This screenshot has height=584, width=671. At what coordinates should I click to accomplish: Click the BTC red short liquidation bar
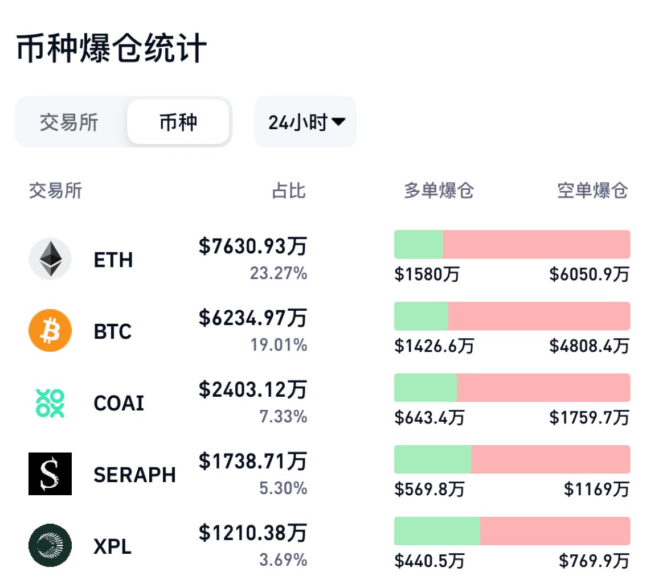pyautogui.click(x=538, y=316)
